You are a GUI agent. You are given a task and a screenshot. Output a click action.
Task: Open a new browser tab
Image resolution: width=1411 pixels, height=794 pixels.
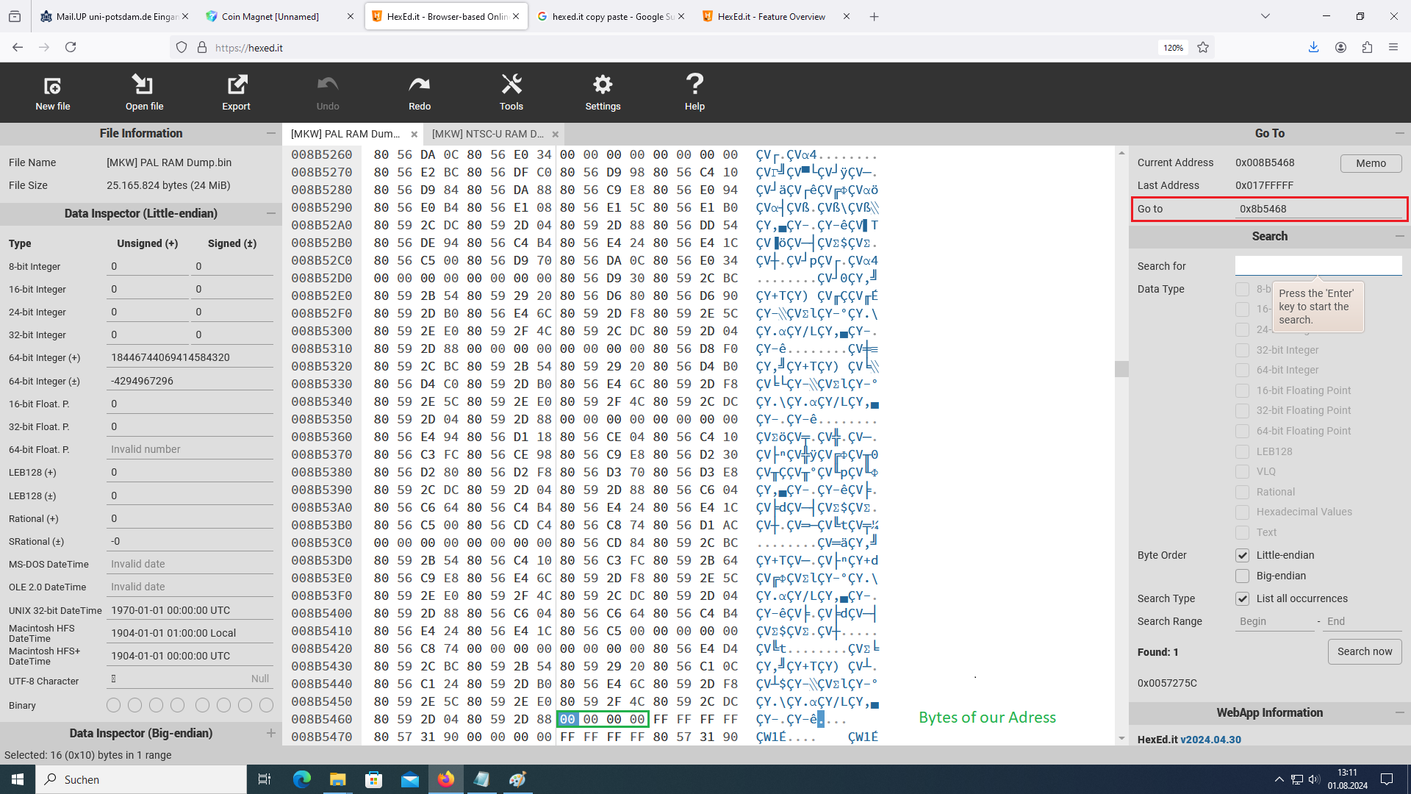(874, 16)
